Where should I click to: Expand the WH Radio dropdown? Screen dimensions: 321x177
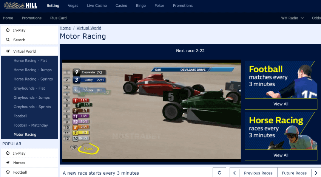point(292,18)
